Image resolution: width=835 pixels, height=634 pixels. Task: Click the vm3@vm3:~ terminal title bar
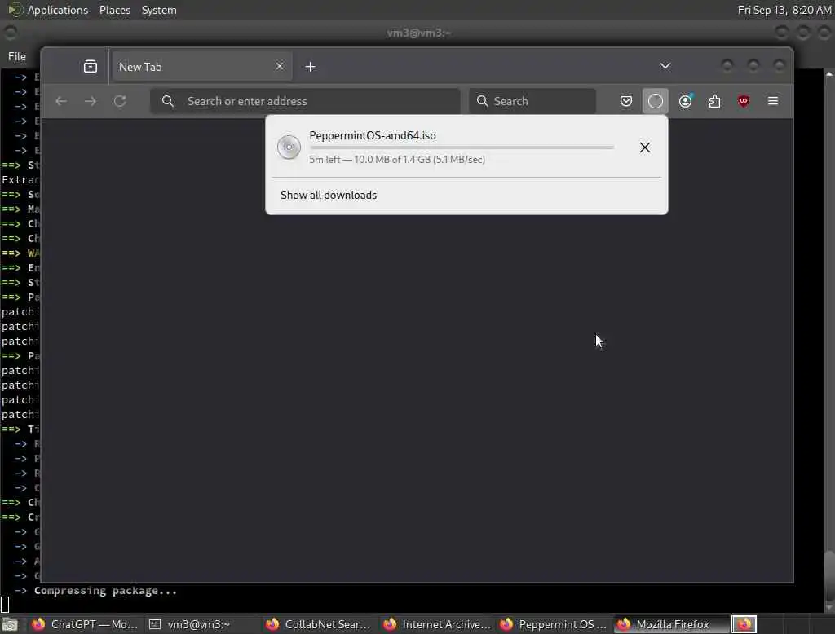pyautogui.click(x=418, y=33)
